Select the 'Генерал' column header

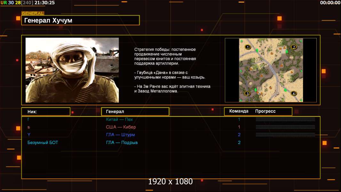click(135, 112)
